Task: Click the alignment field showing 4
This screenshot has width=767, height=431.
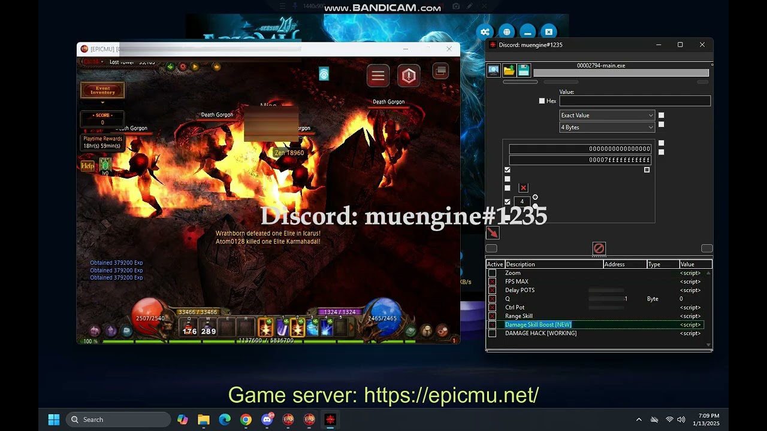Action: click(x=522, y=202)
